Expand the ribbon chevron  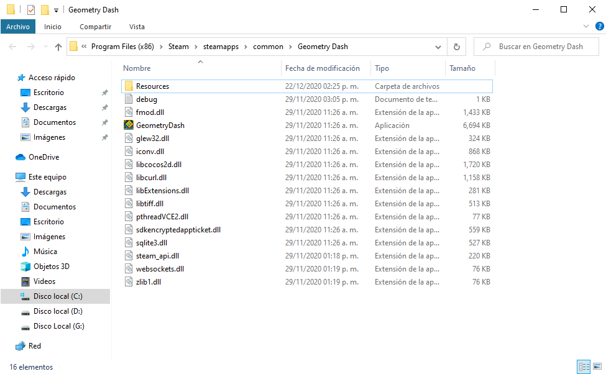coord(586,26)
